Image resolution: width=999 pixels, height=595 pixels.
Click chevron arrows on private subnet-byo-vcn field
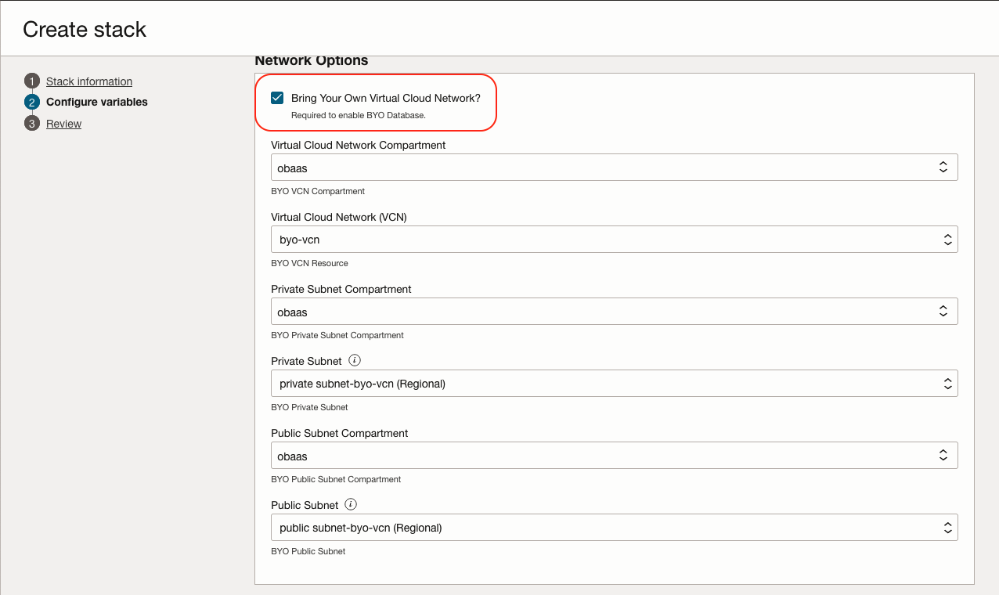coord(947,384)
